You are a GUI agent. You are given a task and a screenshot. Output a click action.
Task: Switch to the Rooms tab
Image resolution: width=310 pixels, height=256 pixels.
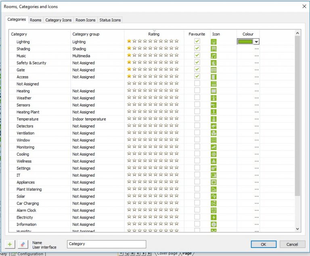pos(36,20)
